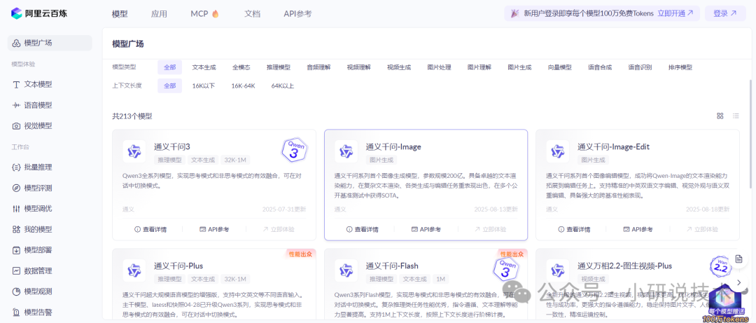
Task: Click the 通义千问-Image-Edit card logo
Action: click(x=558, y=151)
